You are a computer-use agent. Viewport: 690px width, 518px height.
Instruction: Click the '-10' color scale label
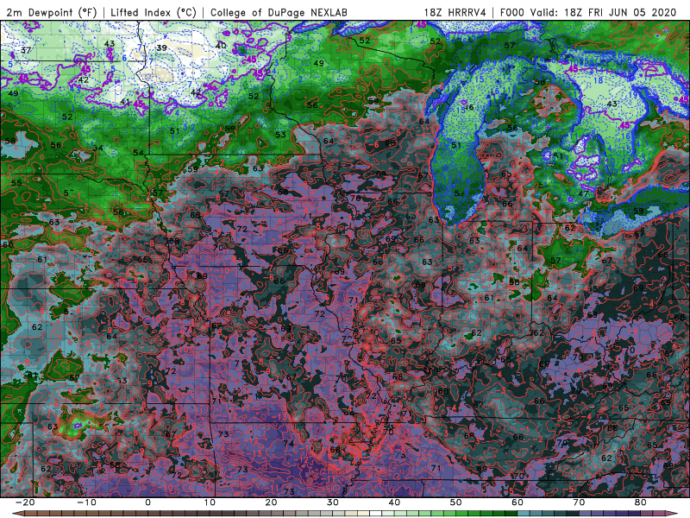[86, 502]
